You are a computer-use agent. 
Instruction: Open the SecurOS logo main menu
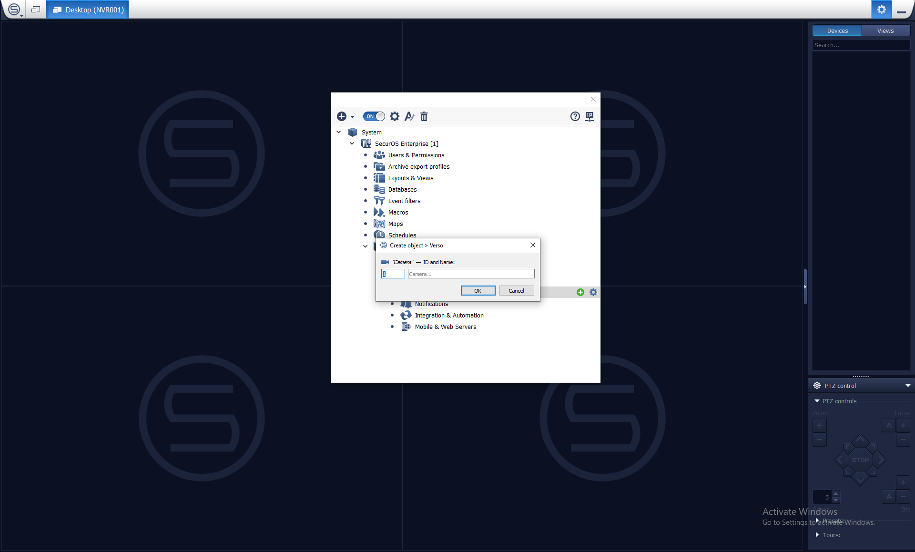click(x=14, y=10)
